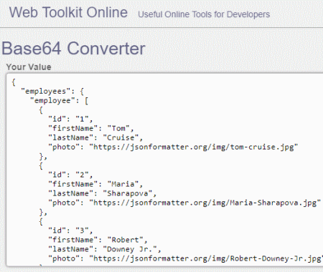Click the Base64 Converter heading
Screen dimensions: 323x272
73,49
